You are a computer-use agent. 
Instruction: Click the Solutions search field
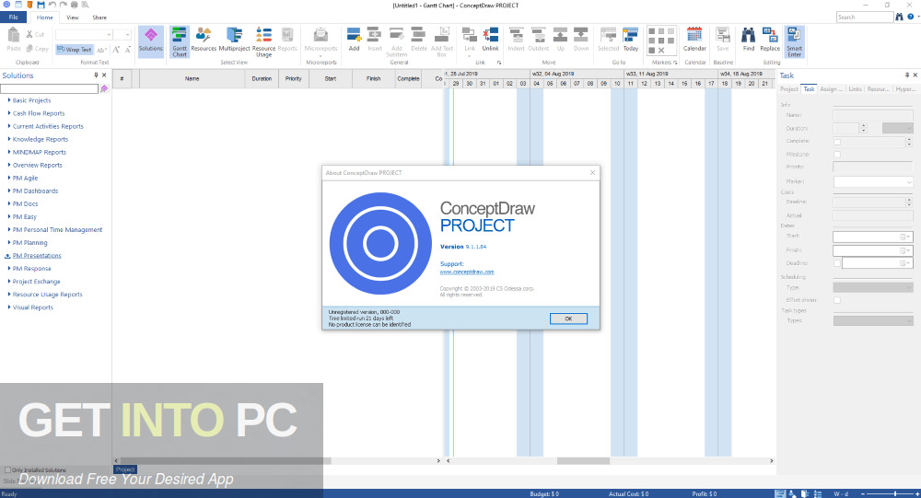[50, 88]
